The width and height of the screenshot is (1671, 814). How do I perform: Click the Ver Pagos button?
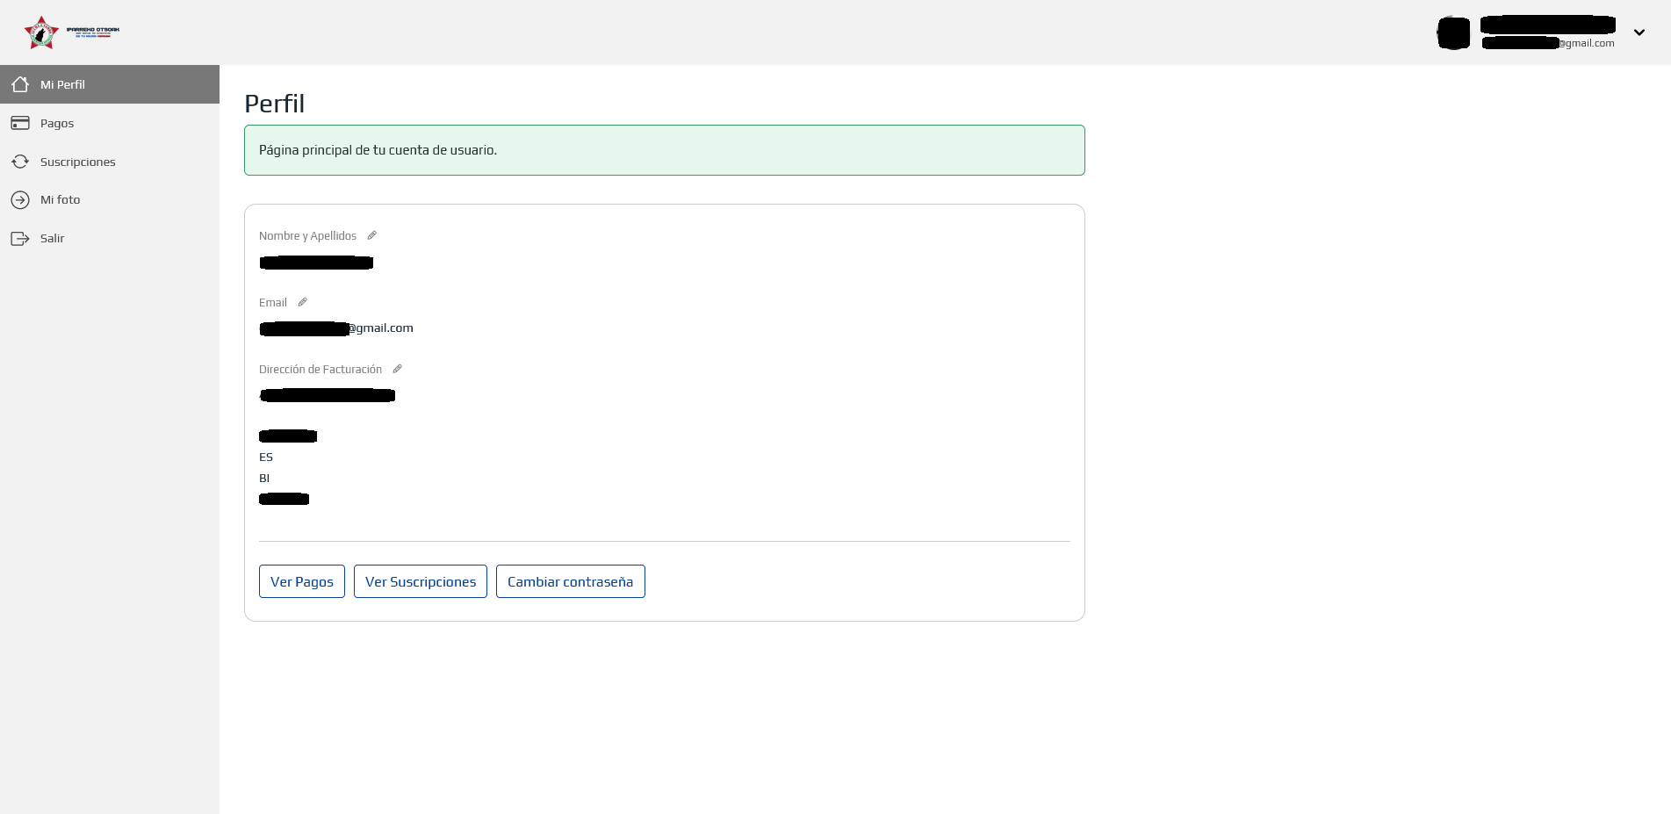click(301, 581)
